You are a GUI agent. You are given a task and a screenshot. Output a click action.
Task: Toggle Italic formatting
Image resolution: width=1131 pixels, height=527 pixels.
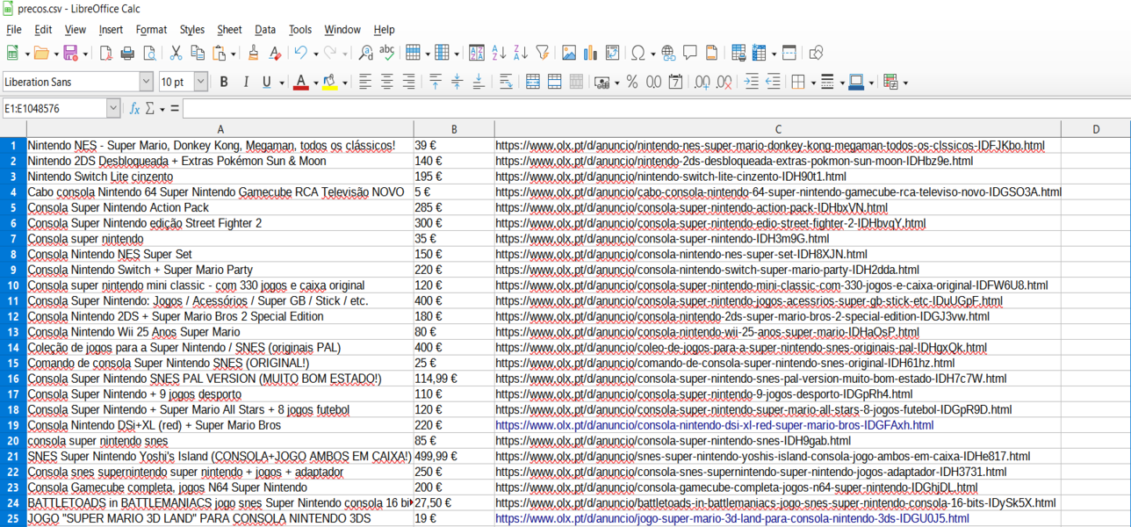coord(246,82)
